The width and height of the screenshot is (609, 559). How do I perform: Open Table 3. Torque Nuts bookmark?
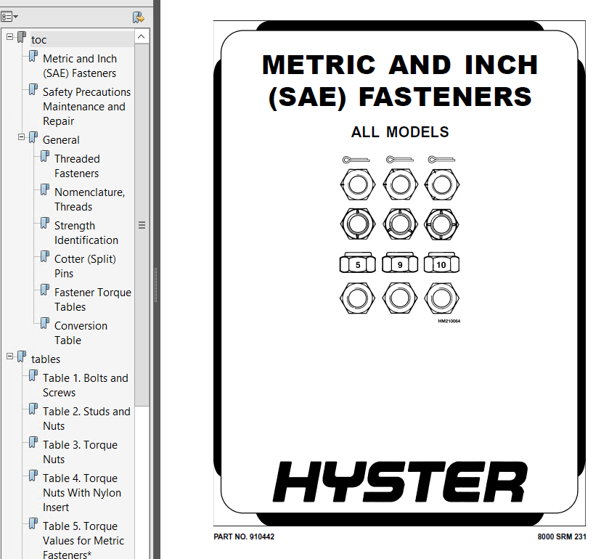tap(80, 452)
